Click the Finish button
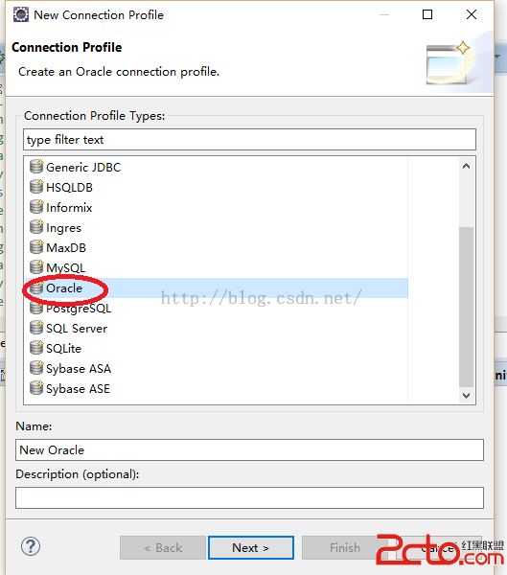 (344, 548)
